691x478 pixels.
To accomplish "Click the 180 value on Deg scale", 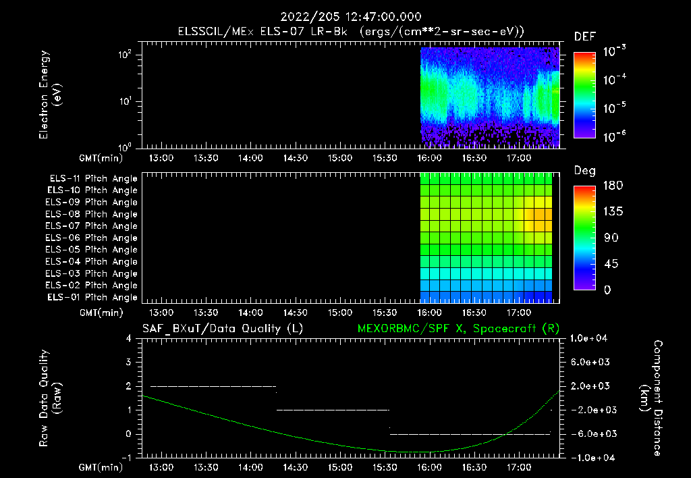I will click(x=613, y=186).
